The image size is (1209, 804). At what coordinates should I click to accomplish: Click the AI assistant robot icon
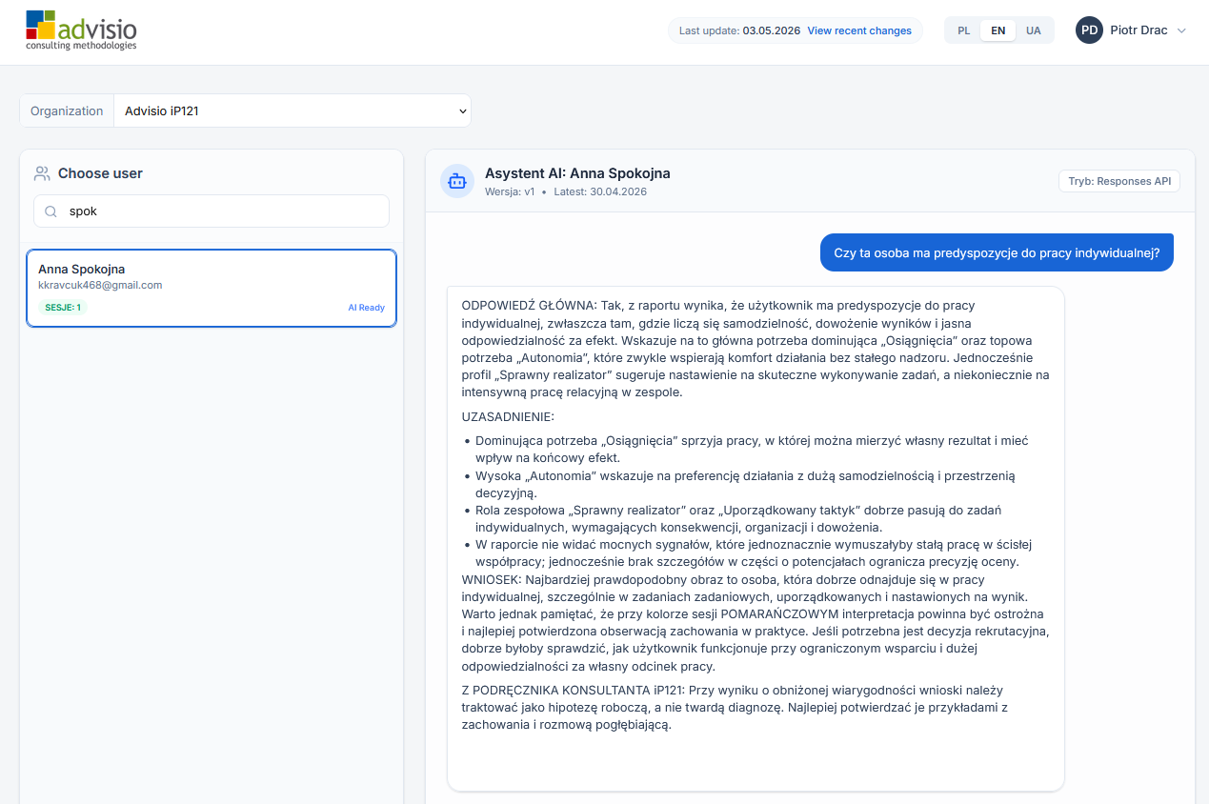click(457, 181)
